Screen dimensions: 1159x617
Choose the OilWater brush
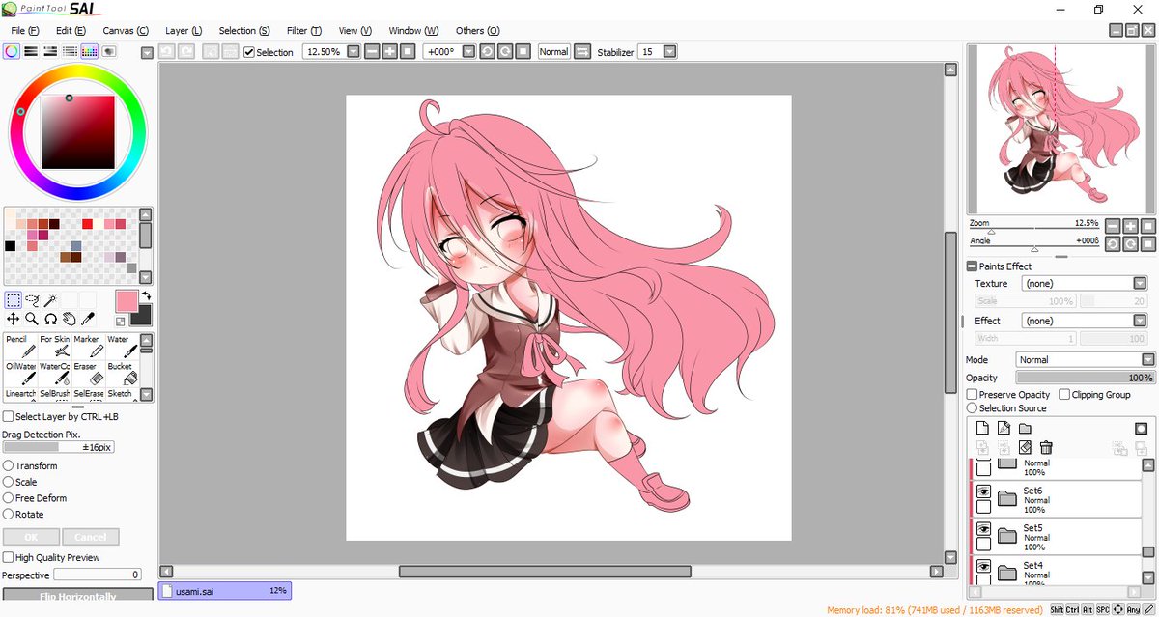(19, 374)
